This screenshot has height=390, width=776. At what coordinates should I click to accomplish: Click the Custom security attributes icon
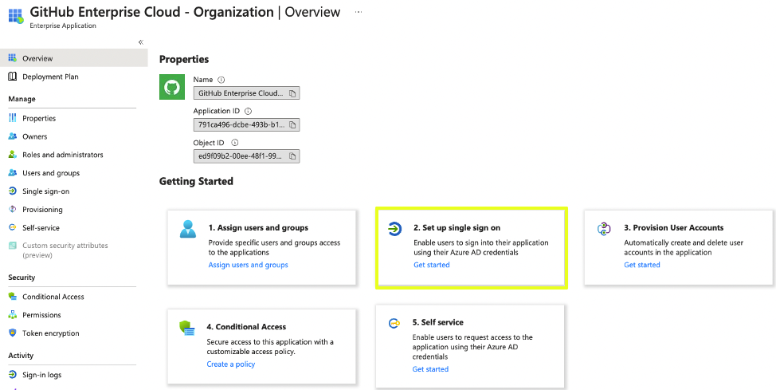[13, 246]
